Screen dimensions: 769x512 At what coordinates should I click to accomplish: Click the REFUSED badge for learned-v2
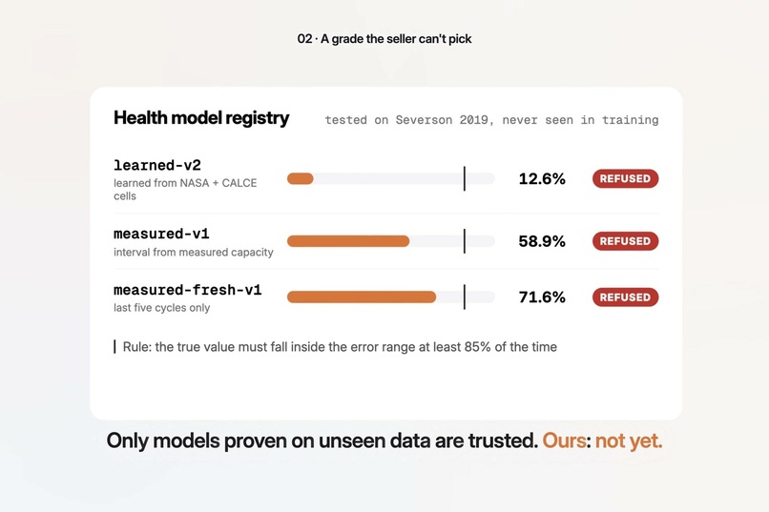tap(625, 179)
